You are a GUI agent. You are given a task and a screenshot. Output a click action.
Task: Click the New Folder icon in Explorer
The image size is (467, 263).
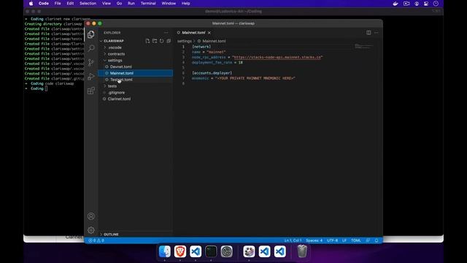coord(155,41)
